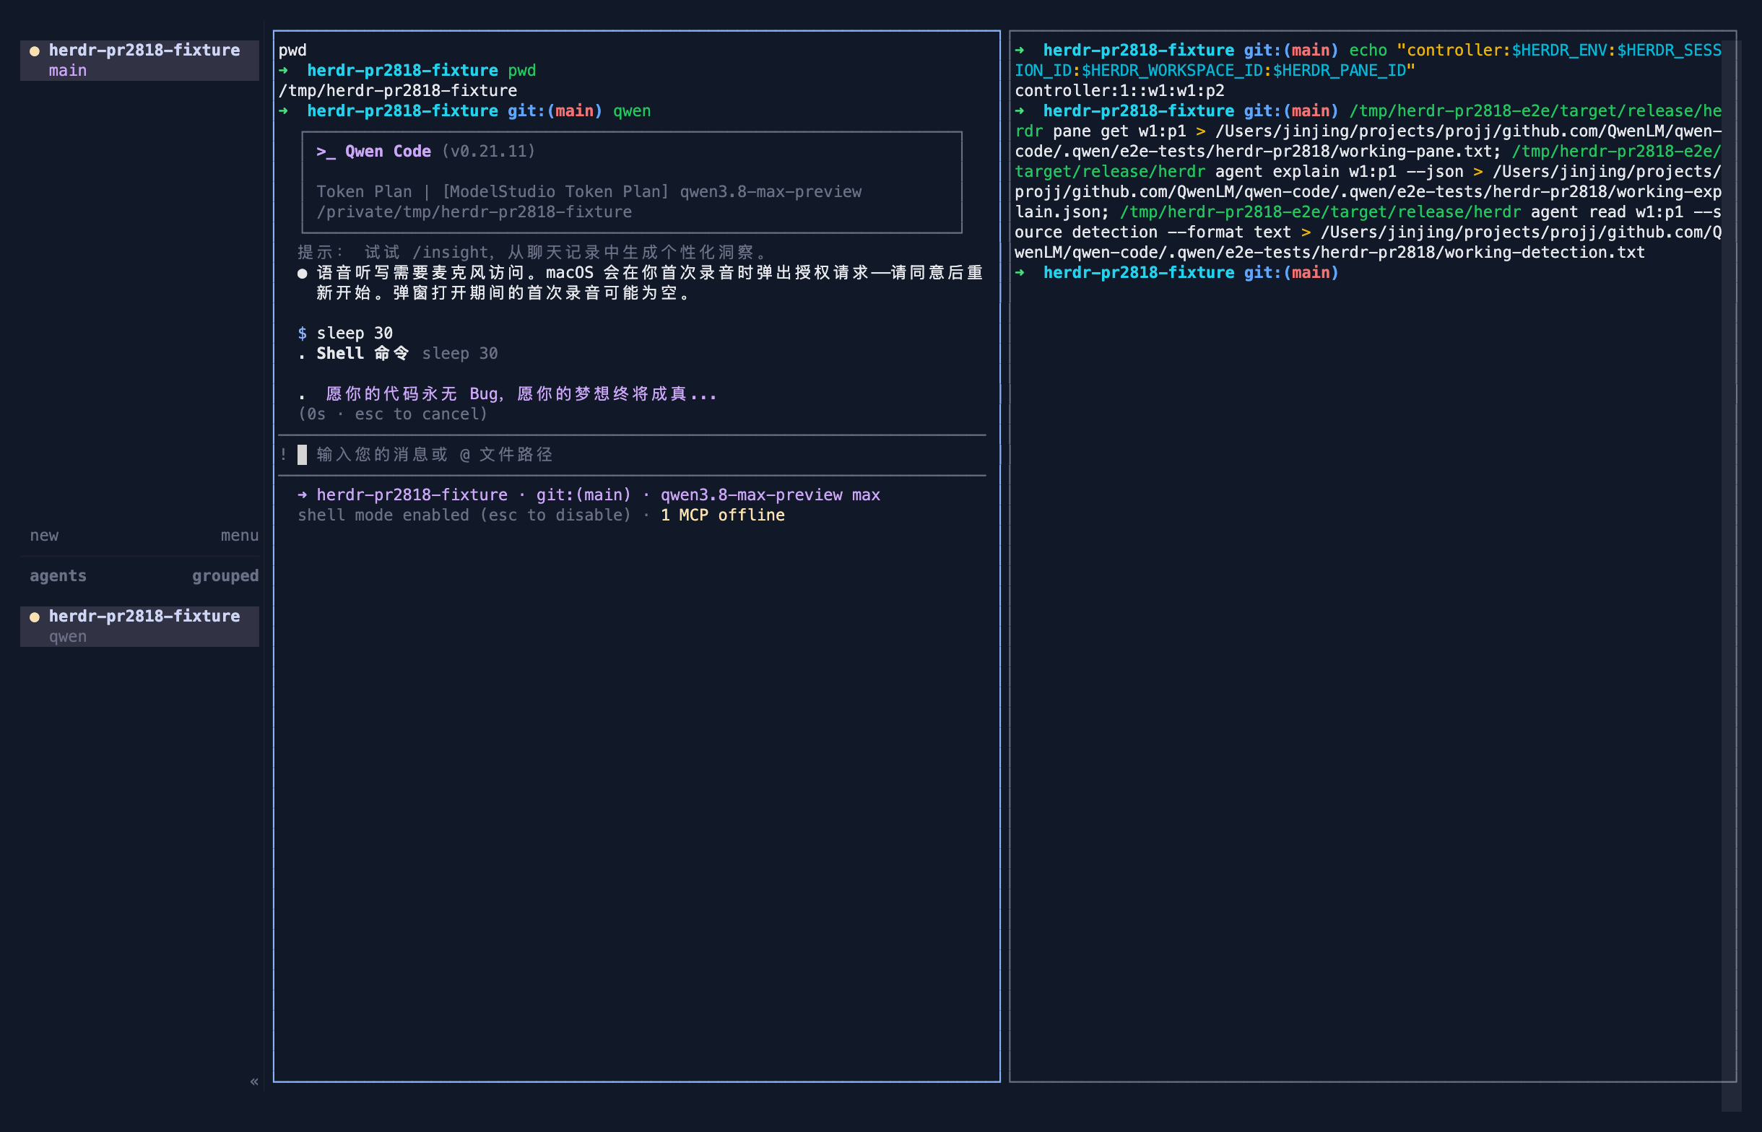Click 'qwen3.8-max-preview max' in the status footer
This screenshot has height=1132, width=1762.
click(x=771, y=495)
